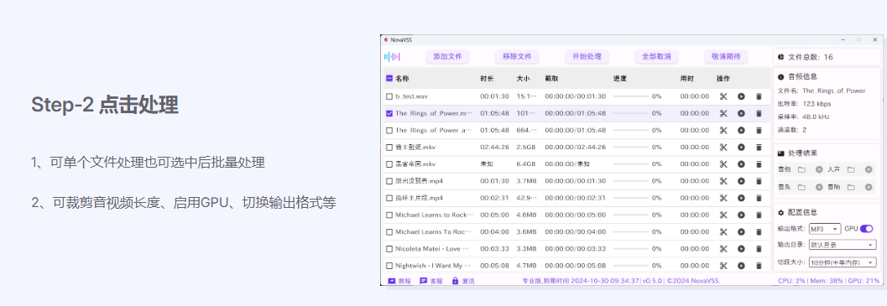
Task: Open trim scissors for the 6.4GB mkv row
Action: pyautogui.click(x=723, y=164)
